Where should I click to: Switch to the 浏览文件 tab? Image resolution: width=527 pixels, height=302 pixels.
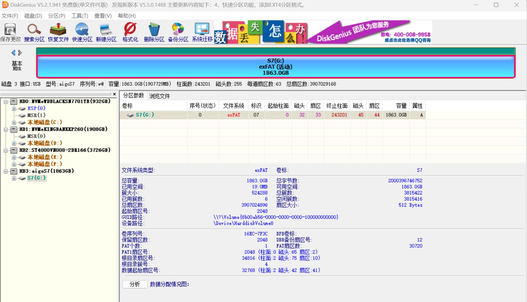coord(159,96)
